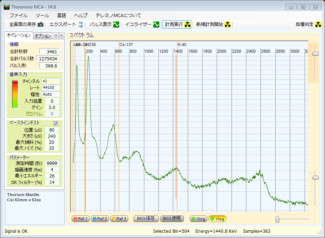This screenshot has width=325, height=238.
Task: Click the 最大ノイズ (%) value field
Action: tap(52, 148)
